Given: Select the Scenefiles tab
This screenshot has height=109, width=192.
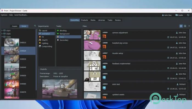Looking at the screenshot, I should pos(75,20).
